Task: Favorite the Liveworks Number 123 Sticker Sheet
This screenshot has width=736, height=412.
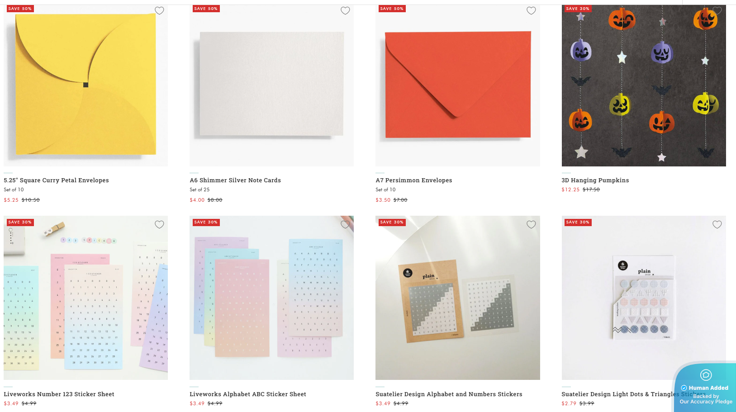Action: point(159,225)
